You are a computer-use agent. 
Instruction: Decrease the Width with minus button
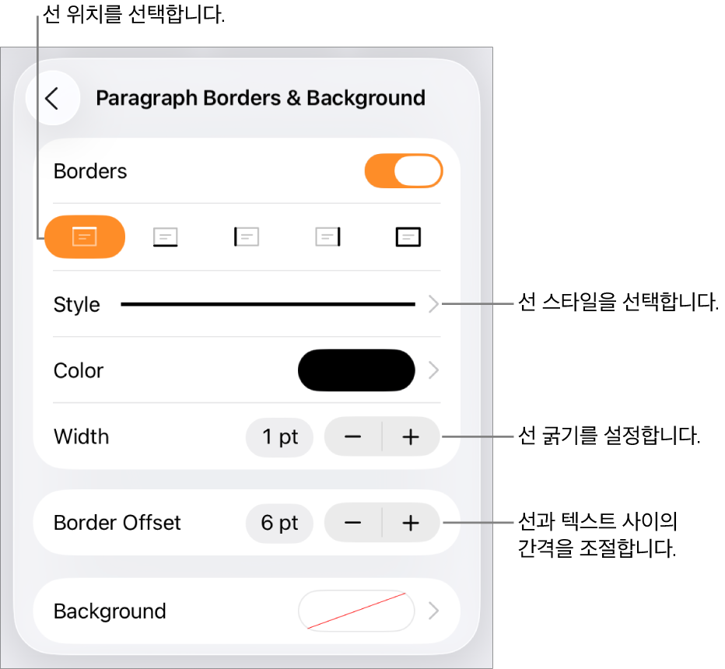click(x=353, y=437)
